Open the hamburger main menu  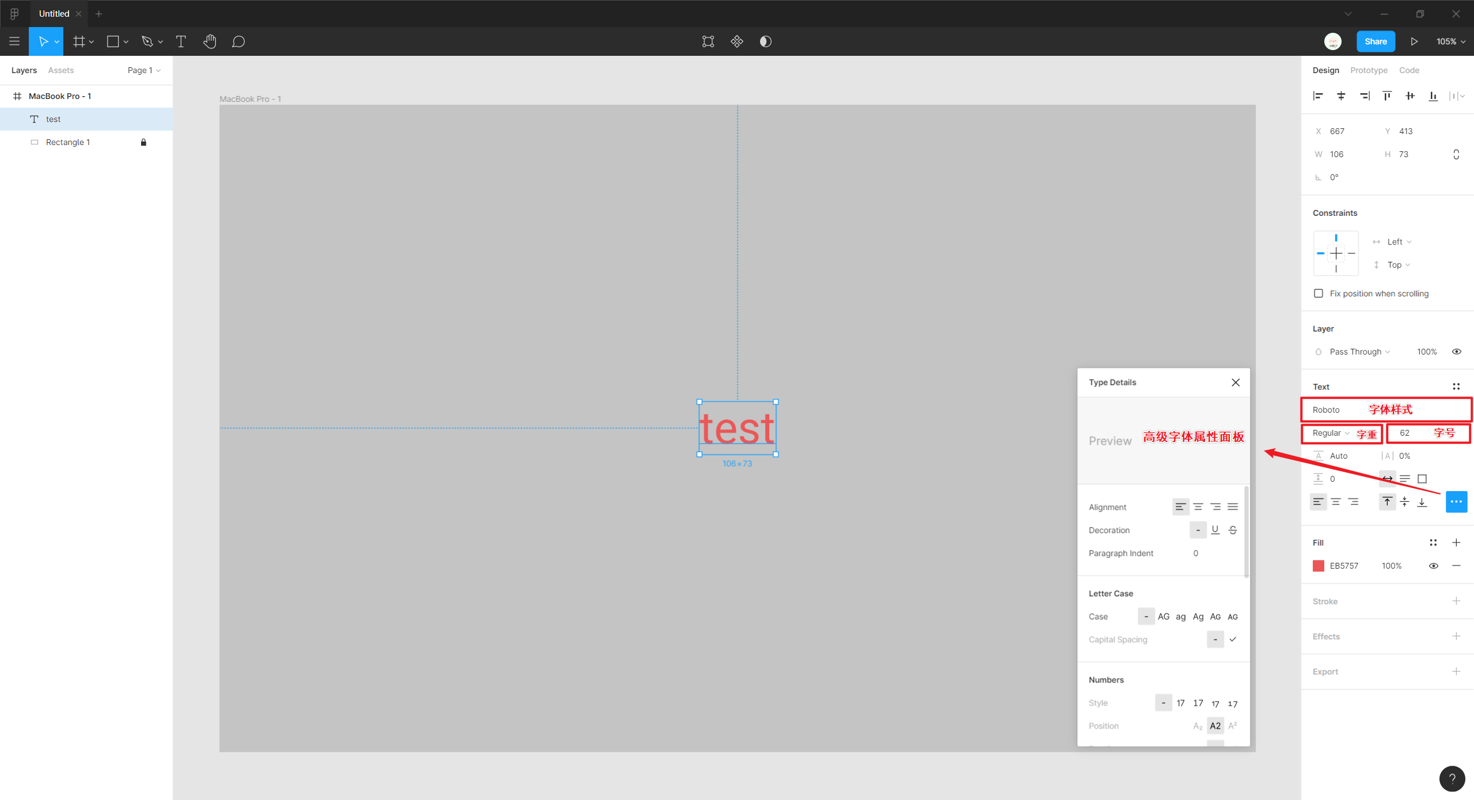(x=14, y=41)
